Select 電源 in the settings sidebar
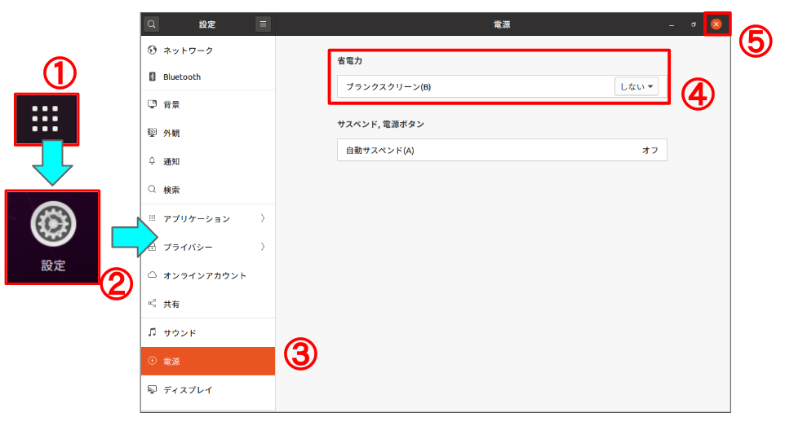Viewport: 785px width, 430px height. click(x=207, y=361)
